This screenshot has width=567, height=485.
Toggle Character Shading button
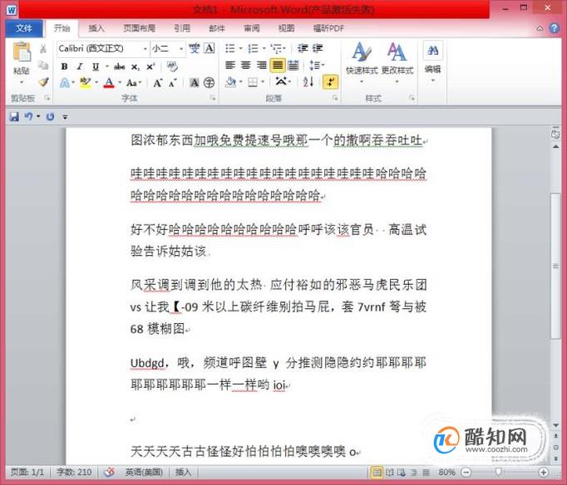point(195,83)
